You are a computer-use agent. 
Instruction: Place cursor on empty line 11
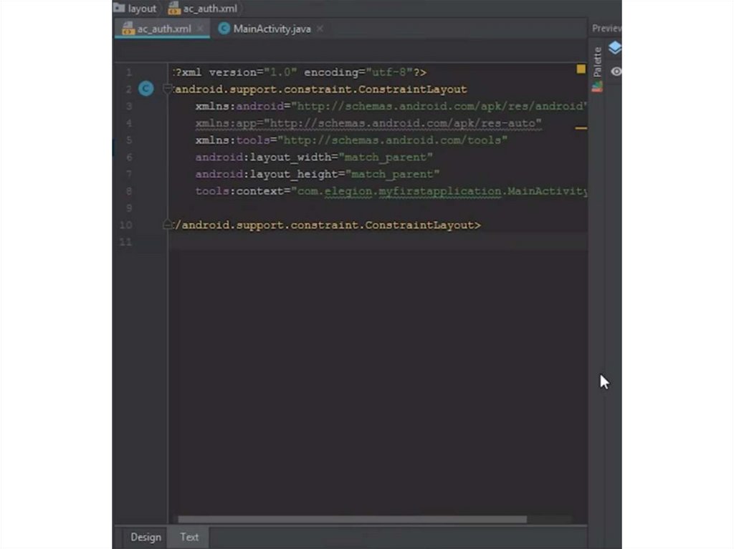(x=378, y=242)
